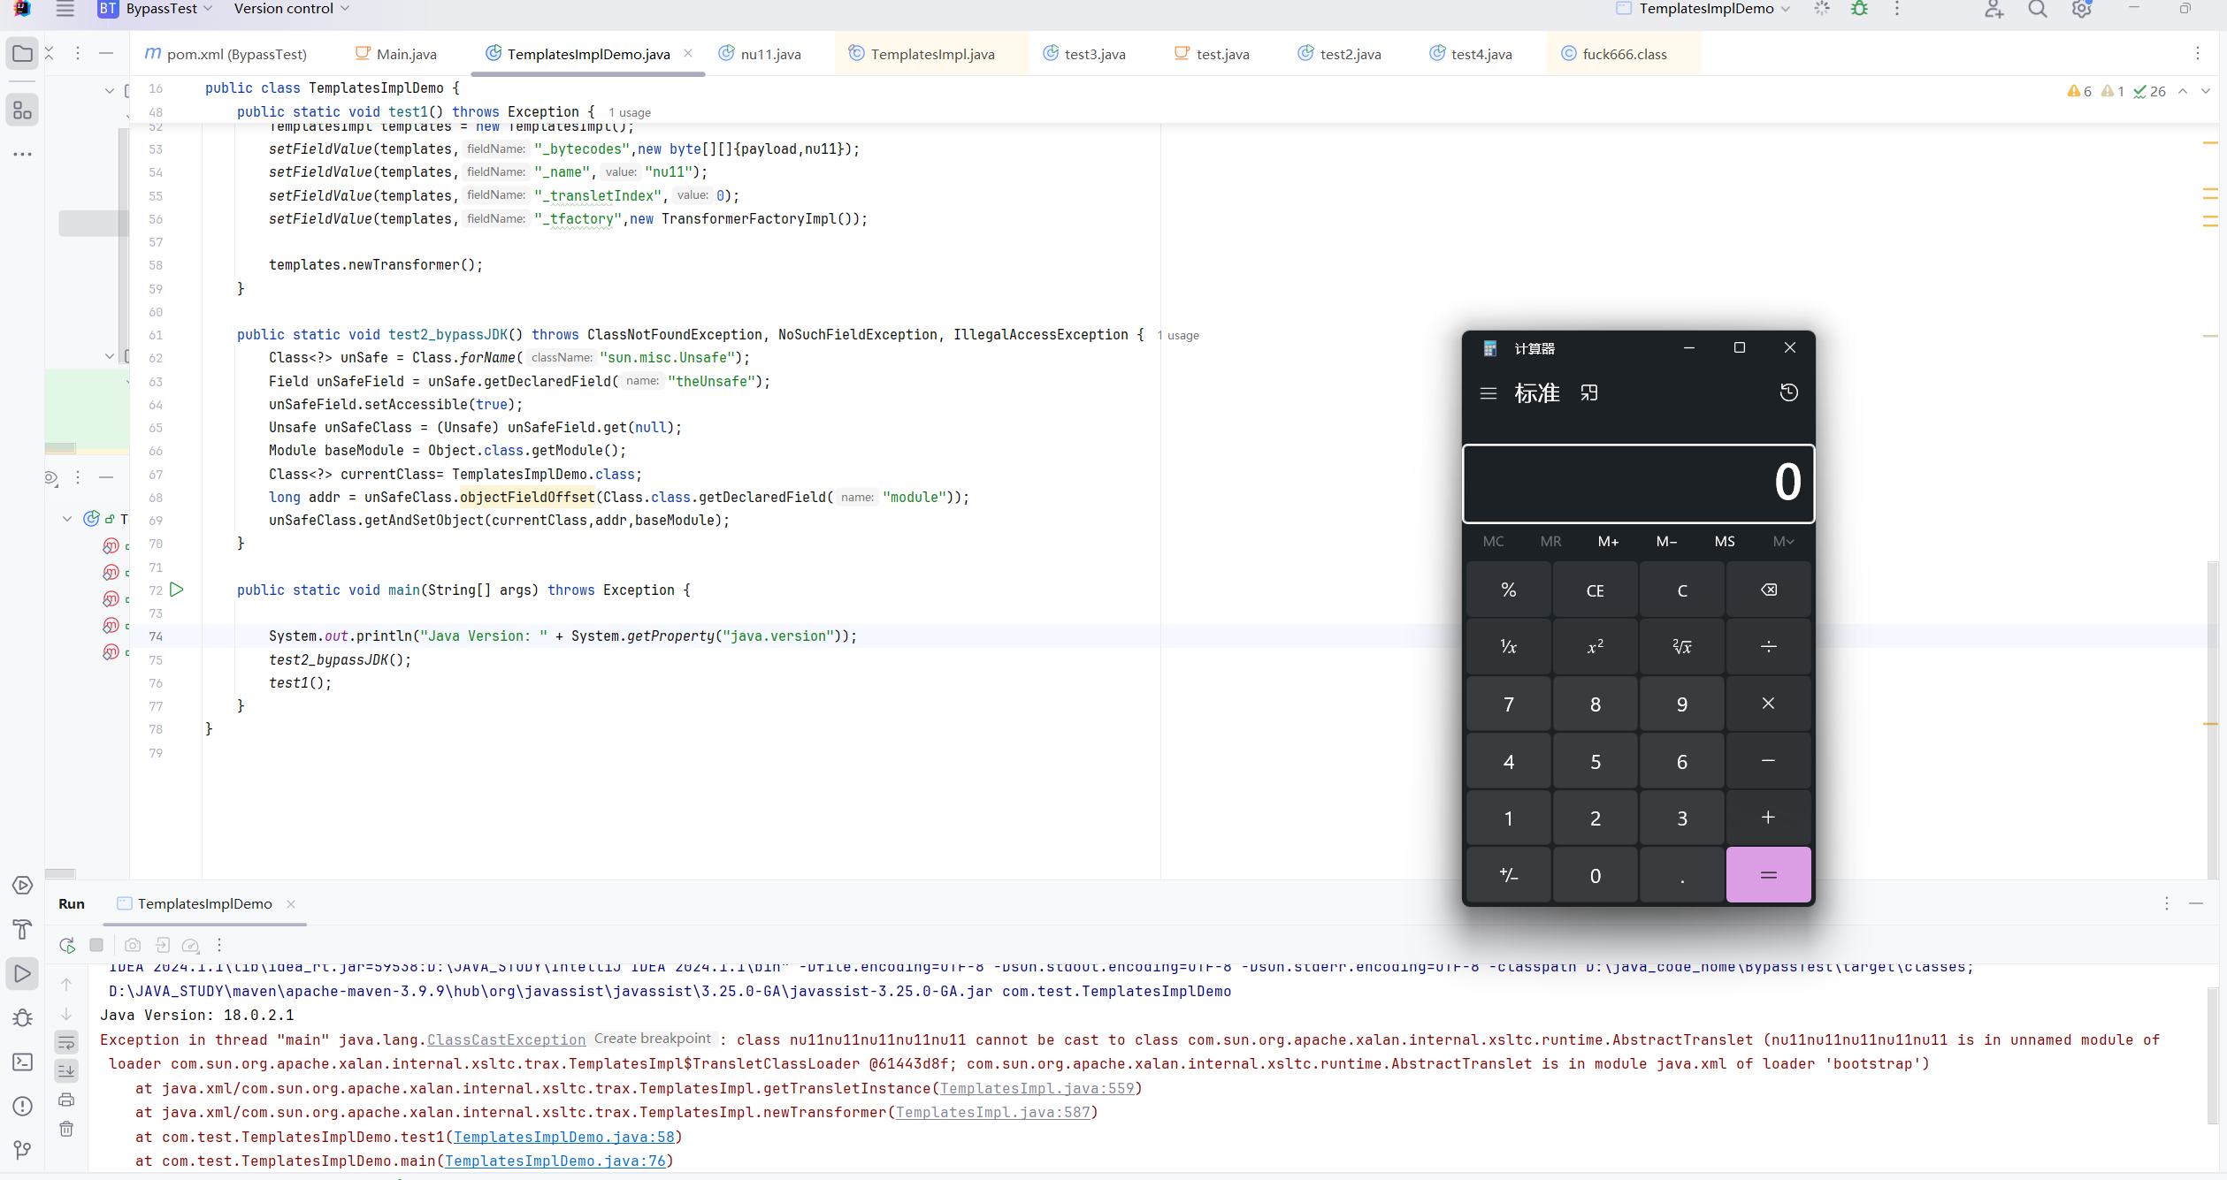Image resolution: width=2227 pixels, height=1180 pixels.
Task: Click the Create breakpoint hint
Action: [653, 1039]
